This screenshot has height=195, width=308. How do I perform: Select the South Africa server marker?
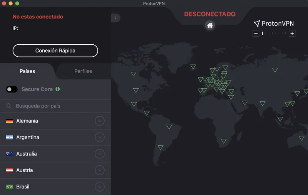click(224, 141)
